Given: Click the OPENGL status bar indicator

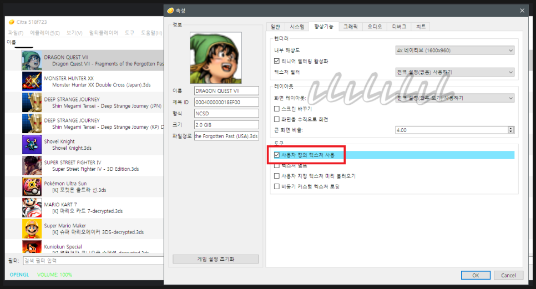Looking at the screenshot, I should pyautogui.click(x=19, y=275).
